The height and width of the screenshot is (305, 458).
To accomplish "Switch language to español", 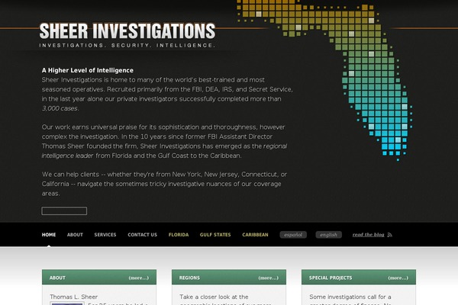I will 293,235.
